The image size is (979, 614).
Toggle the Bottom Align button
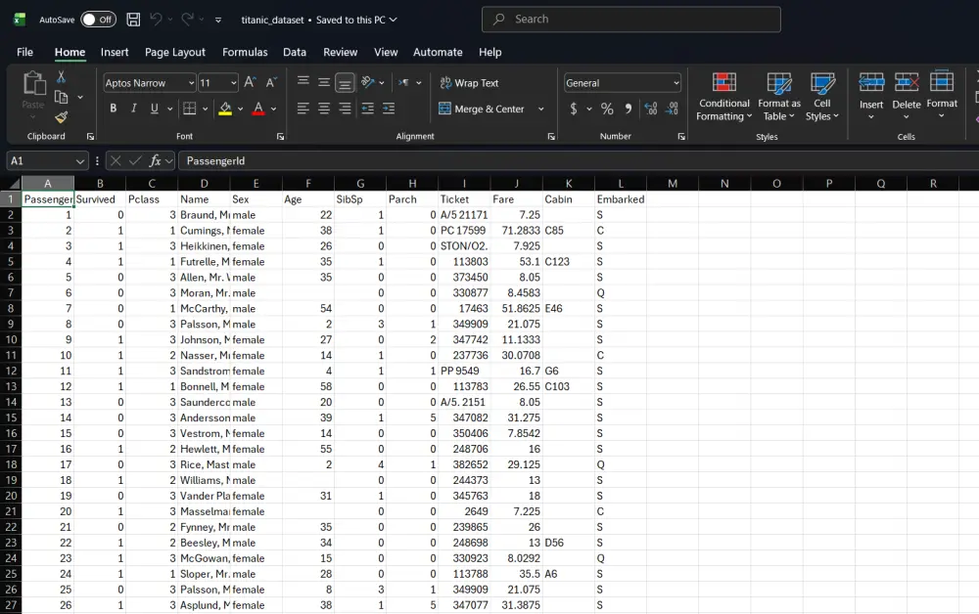[345, 82]
